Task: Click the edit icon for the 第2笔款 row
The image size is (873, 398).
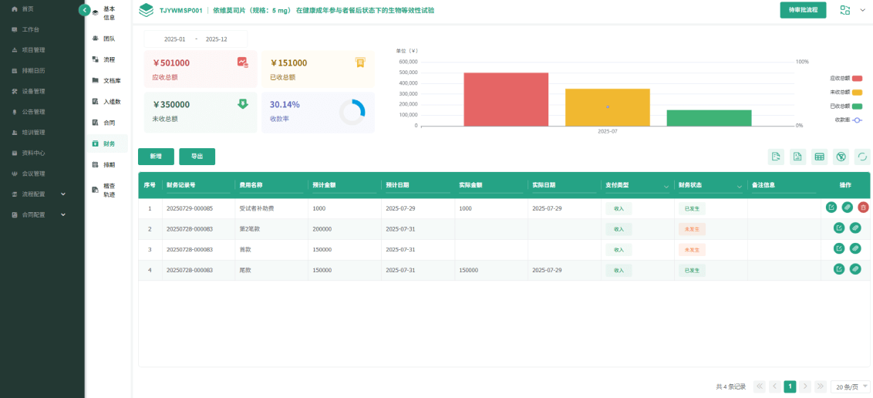Action: 838,228
